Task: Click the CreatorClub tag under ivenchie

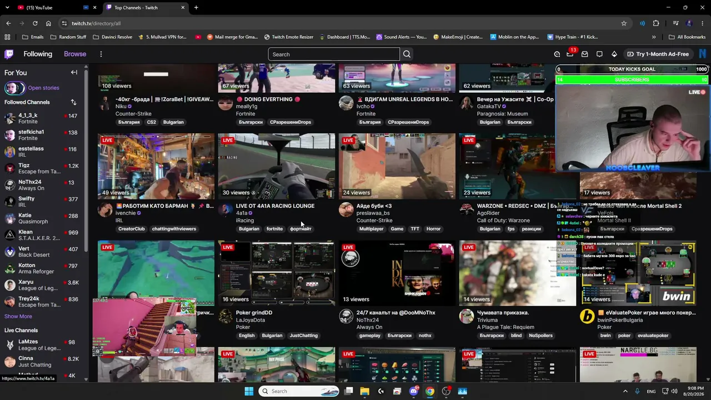Action: [132, 229]
